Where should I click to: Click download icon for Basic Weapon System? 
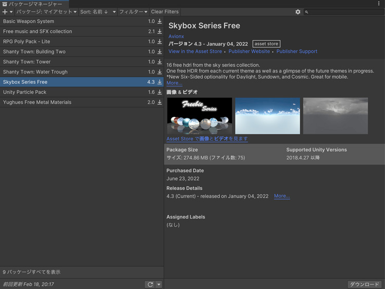click(160, 22)
